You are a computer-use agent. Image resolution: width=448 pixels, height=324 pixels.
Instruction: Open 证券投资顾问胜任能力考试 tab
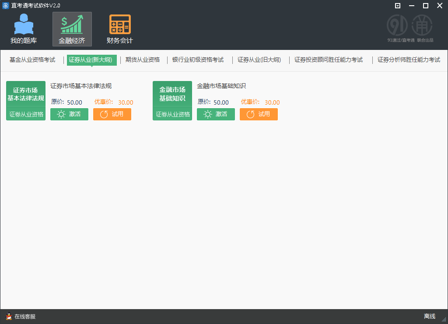click(x=329, y=60)
